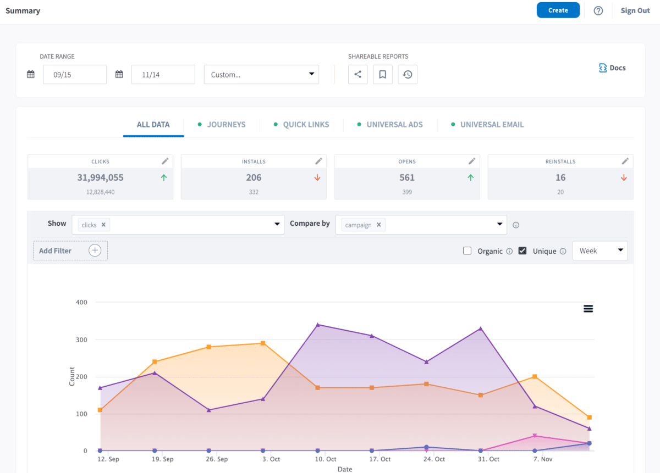Open the help question mark icon
Viewport: 660px width, 473px height.
[598, 10]
